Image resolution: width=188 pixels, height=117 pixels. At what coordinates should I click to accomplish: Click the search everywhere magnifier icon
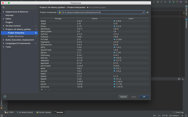pos(186,2)
